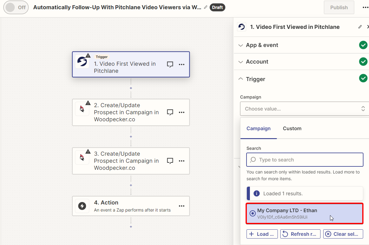
Task: Collapse the Trigger section
Action: pyautogui.click(x=301, y=79)
